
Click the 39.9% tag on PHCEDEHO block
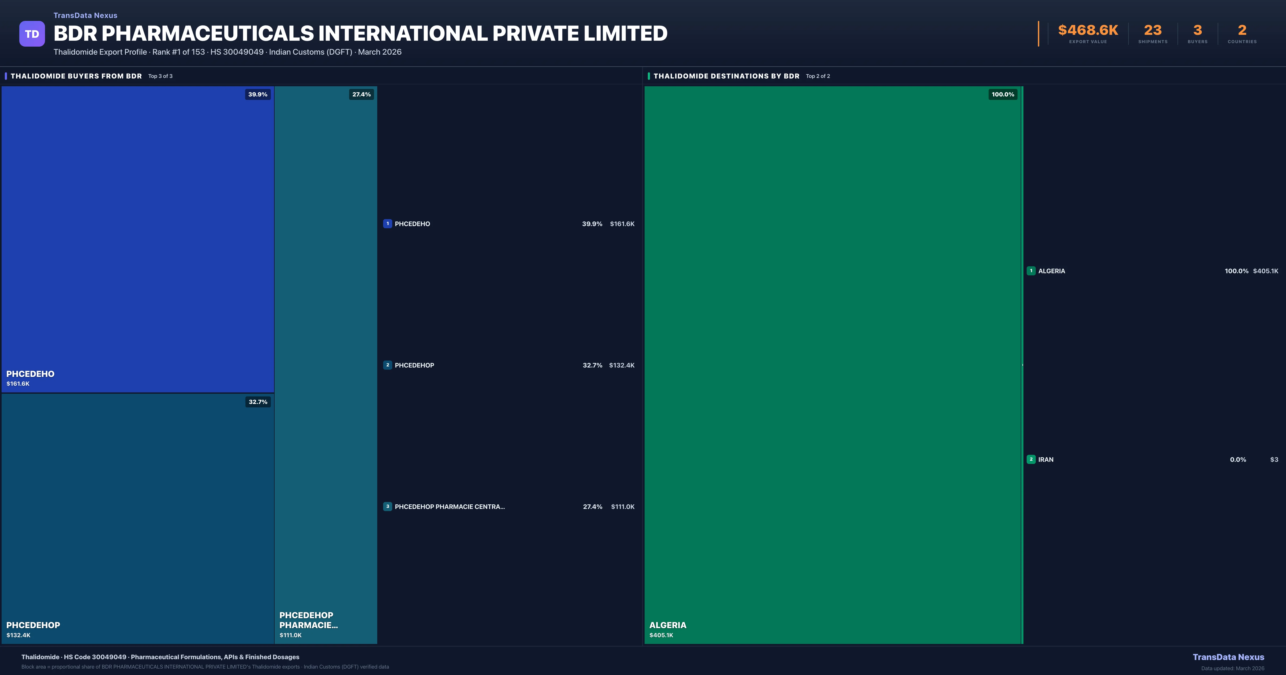(257, 94)
